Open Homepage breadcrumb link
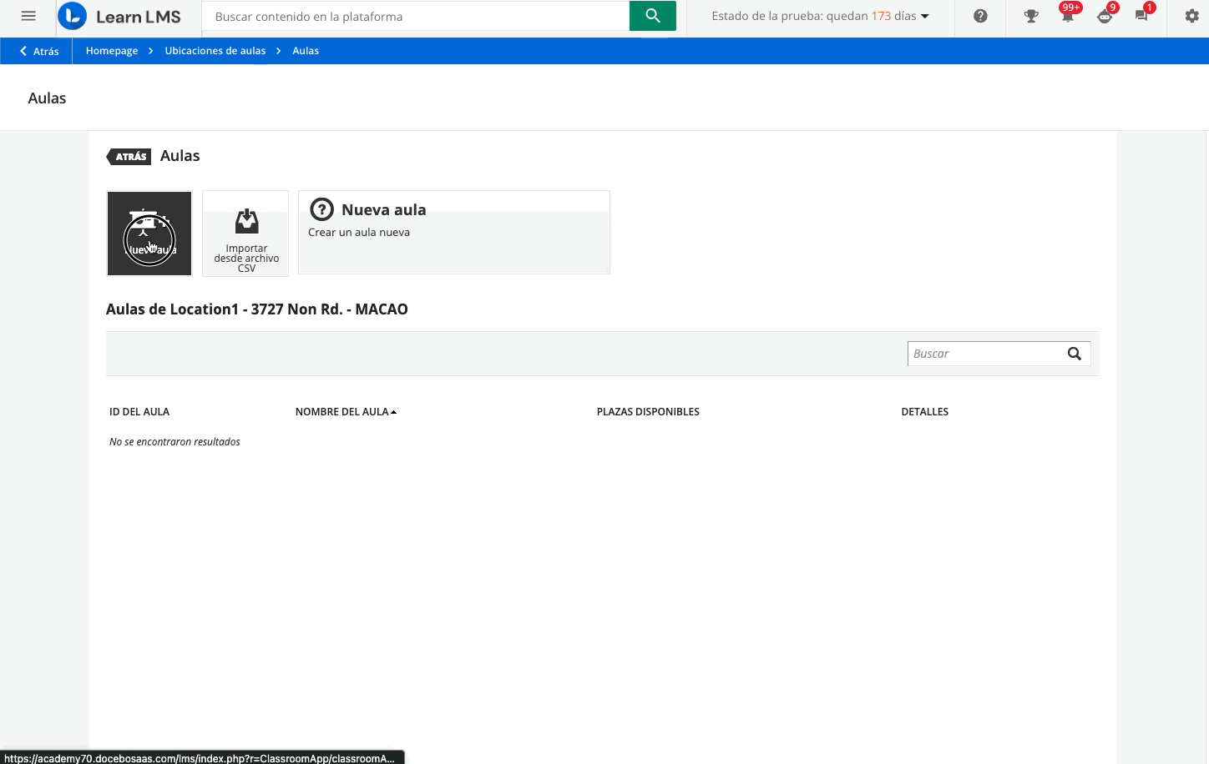Screen dimensions: 1209x764 pos(112,51)
